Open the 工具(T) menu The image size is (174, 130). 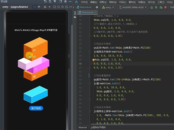click(x=161, y=2)
